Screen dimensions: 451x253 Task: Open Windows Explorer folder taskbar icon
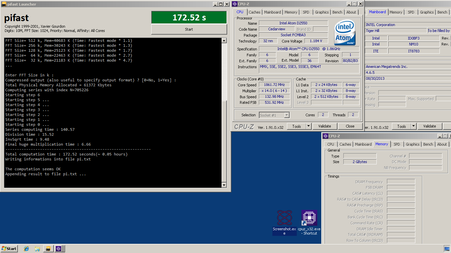point(37,249)
